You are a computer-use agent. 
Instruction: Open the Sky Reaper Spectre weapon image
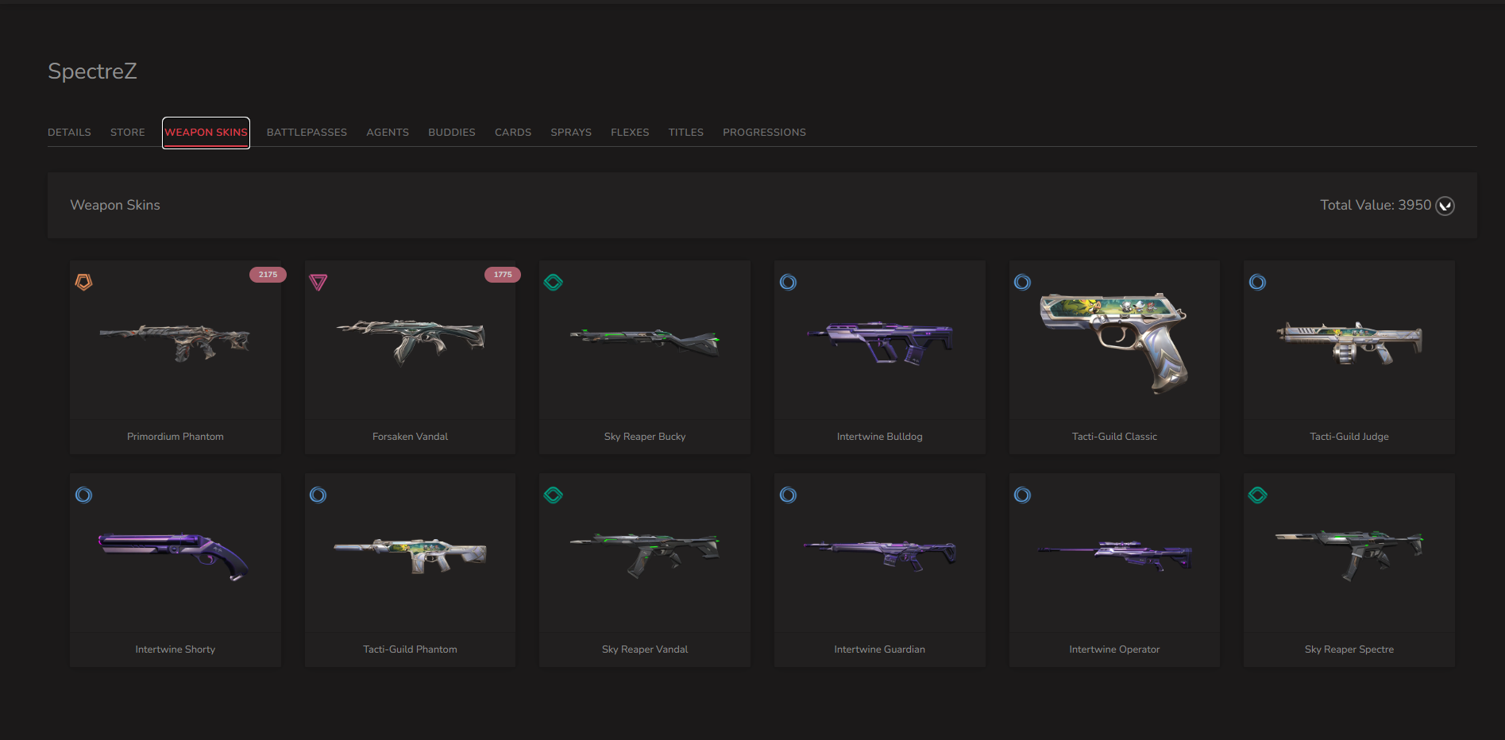click(1349, 555)
